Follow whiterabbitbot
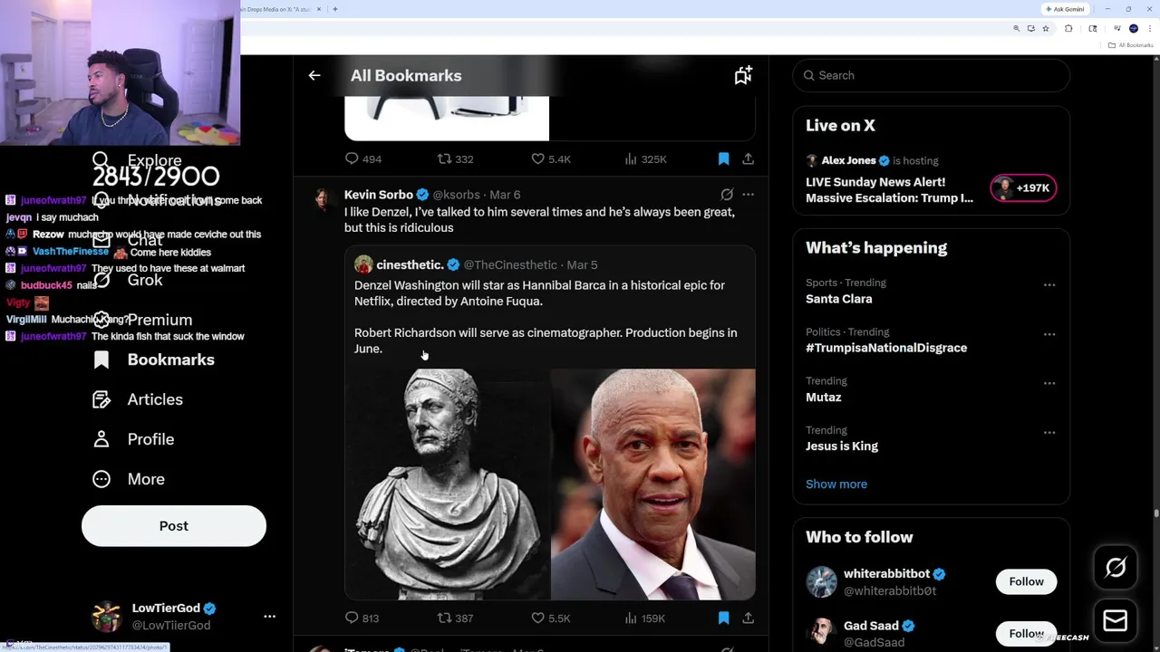This screenshot has width=1160, height=652. [1026, 581]
